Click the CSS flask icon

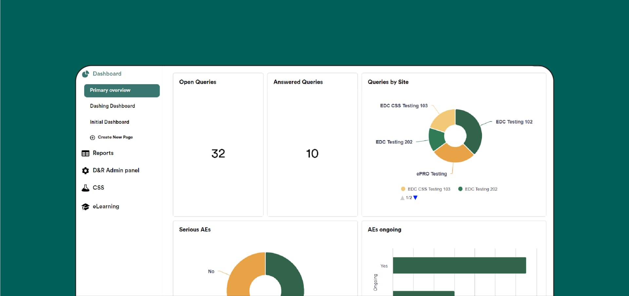click(x=86, y=188)
